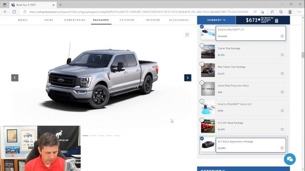Screen dimensions: 305x171
Task: Open the Powertrains step
Action: click(75, 20)
